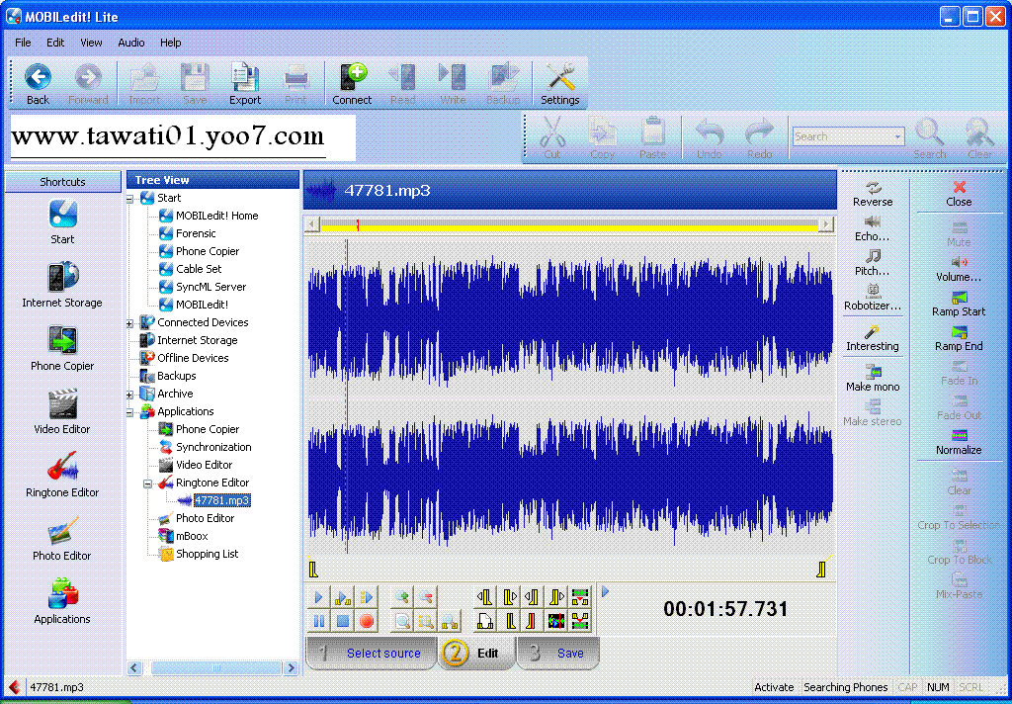Image resolution: width=1012 pixels, height=704 pixels.
Task: Click the Tree View scrollbar right arrow
Action: pos(292,667)
